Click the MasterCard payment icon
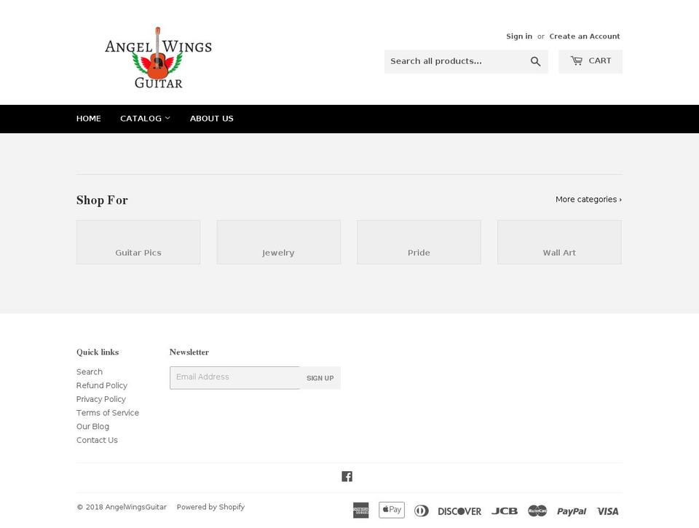Image resolution: width=699 pixels, height=528 pixels. [537, 511]
